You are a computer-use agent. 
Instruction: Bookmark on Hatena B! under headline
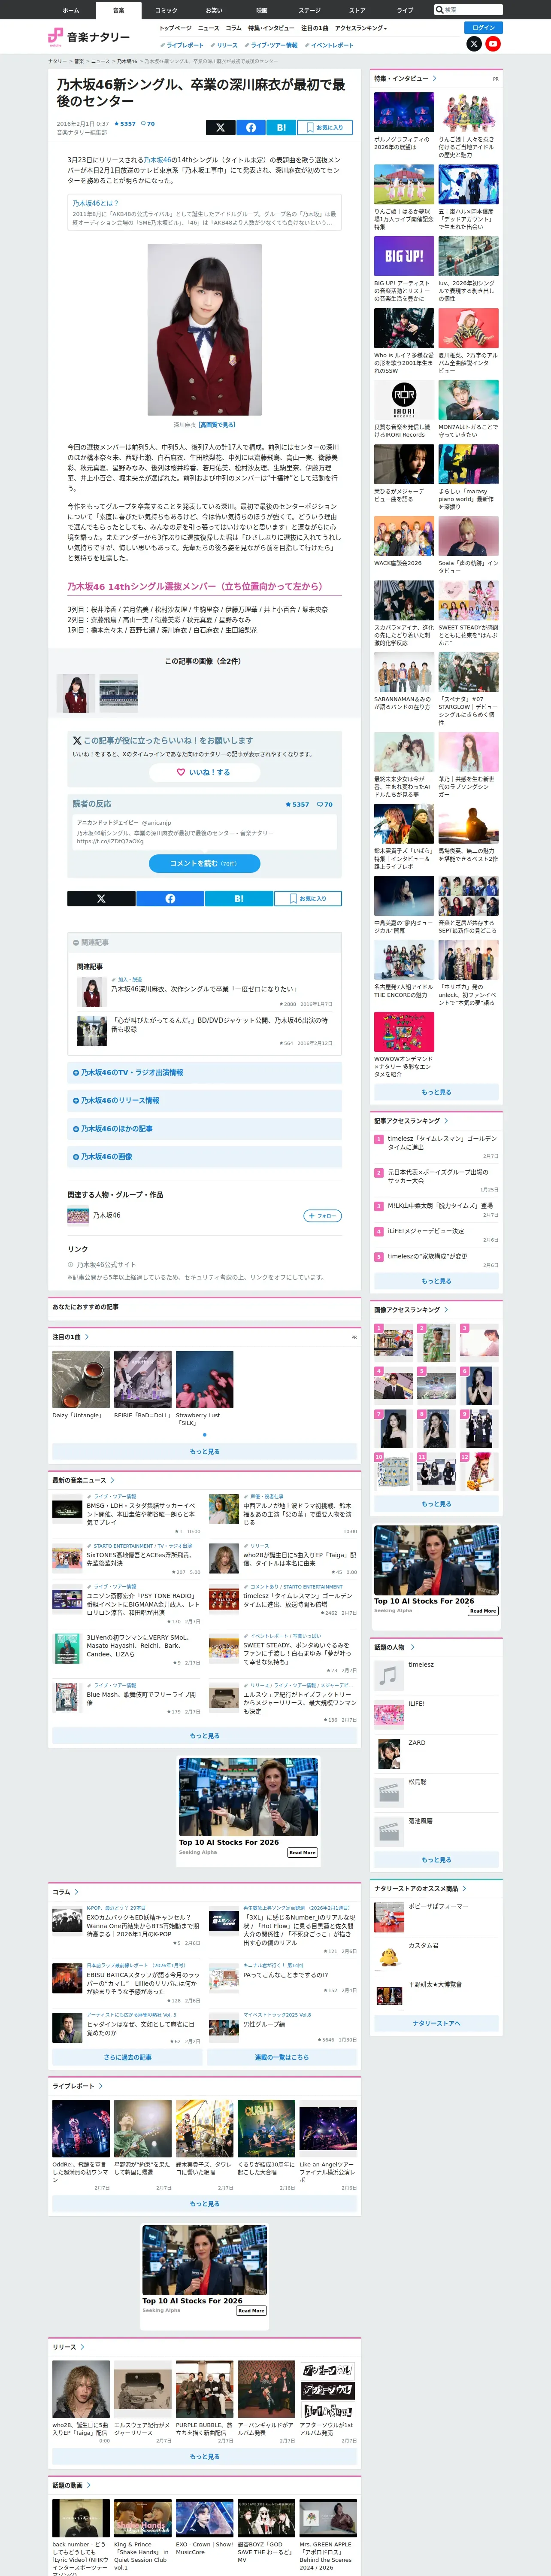pos(281,127)
